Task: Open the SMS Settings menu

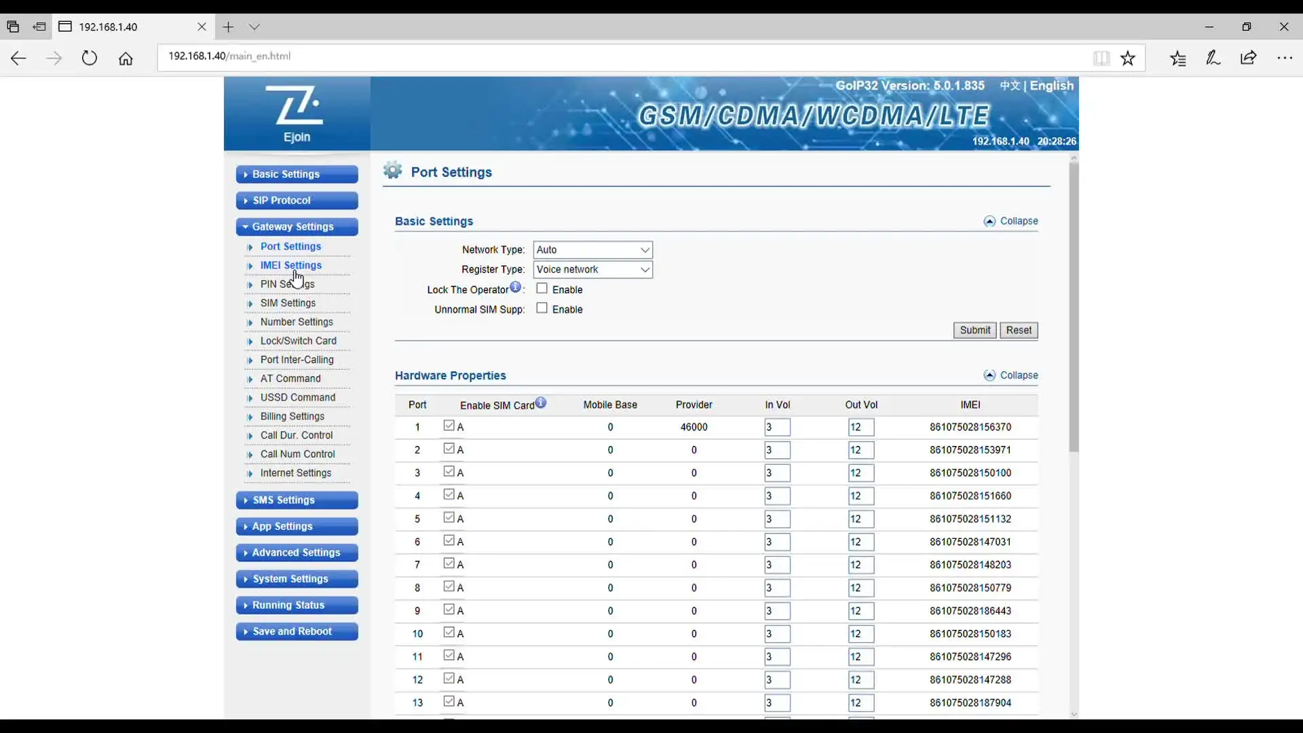Action: 297,500
